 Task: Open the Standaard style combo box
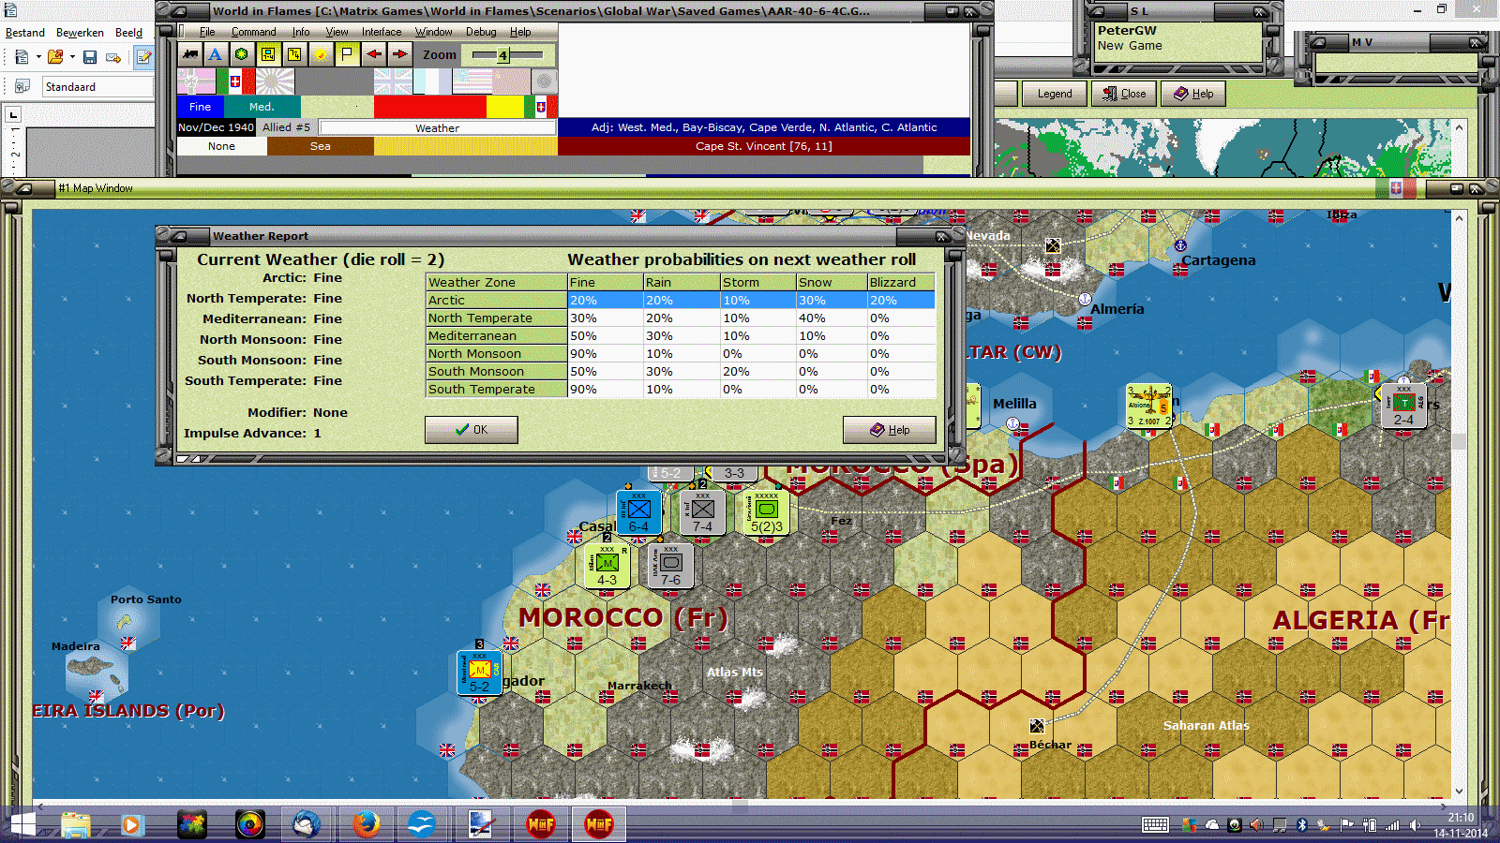(97, 87)
